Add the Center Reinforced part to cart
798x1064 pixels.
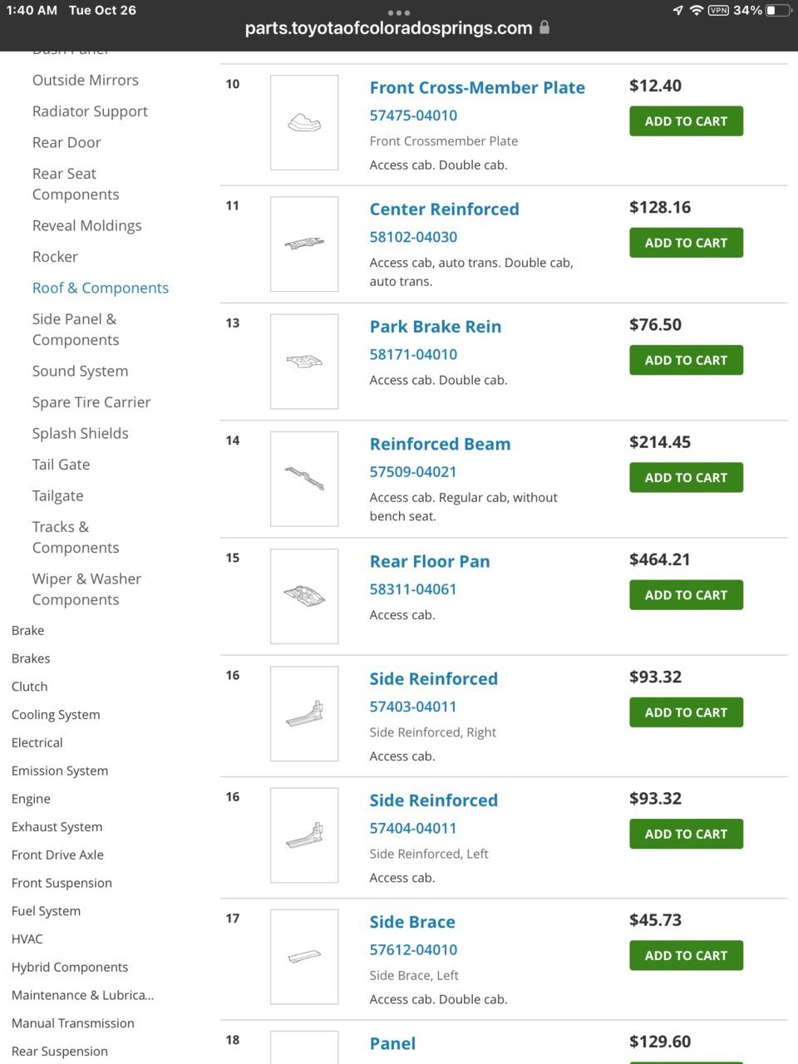point(686,243)
